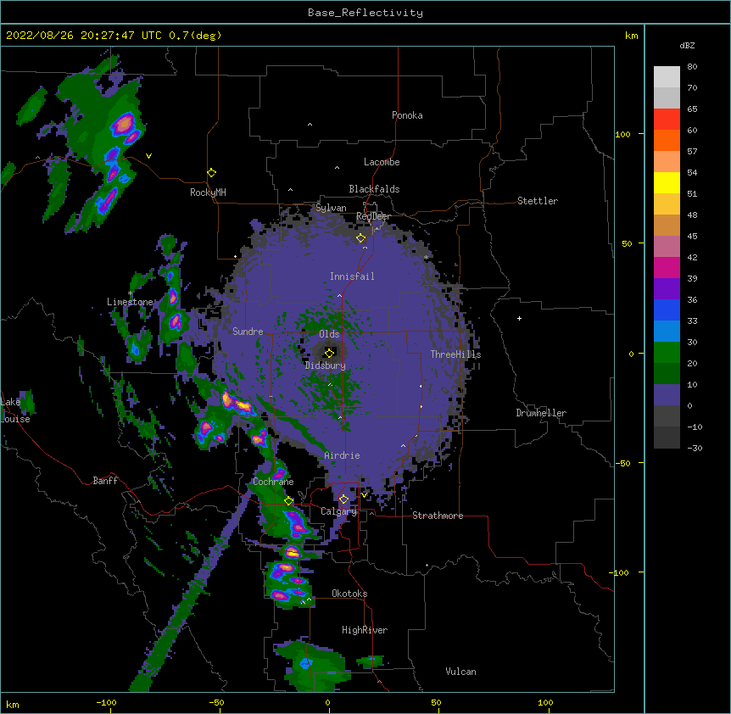Click the km unit label at bottom left
The image size is (731, 714).
point(12,704)
